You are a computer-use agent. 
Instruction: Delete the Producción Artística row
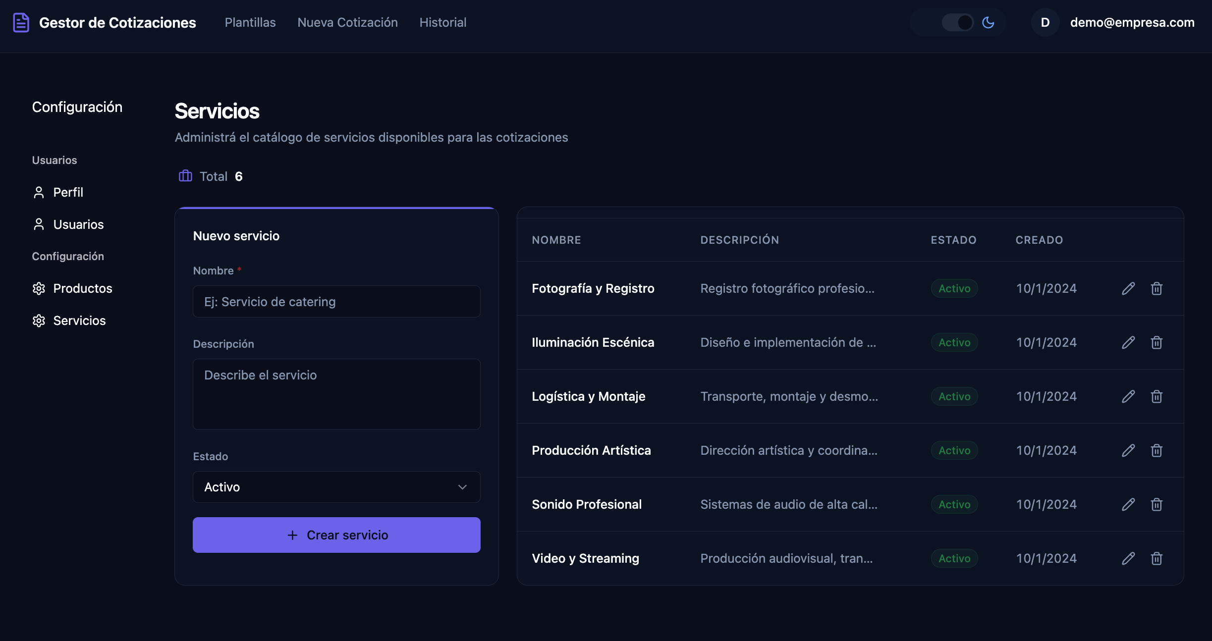click(x=1157, y=450)
